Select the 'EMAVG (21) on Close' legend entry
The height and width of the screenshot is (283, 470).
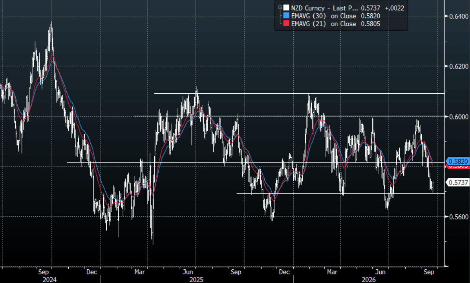pos(324,24)
